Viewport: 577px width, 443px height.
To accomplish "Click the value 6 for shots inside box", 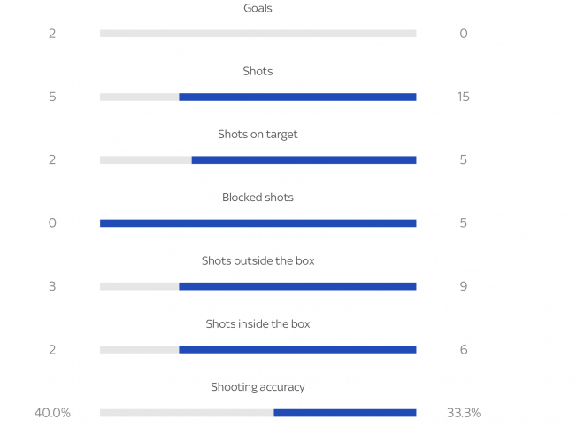I will (463, 350).
